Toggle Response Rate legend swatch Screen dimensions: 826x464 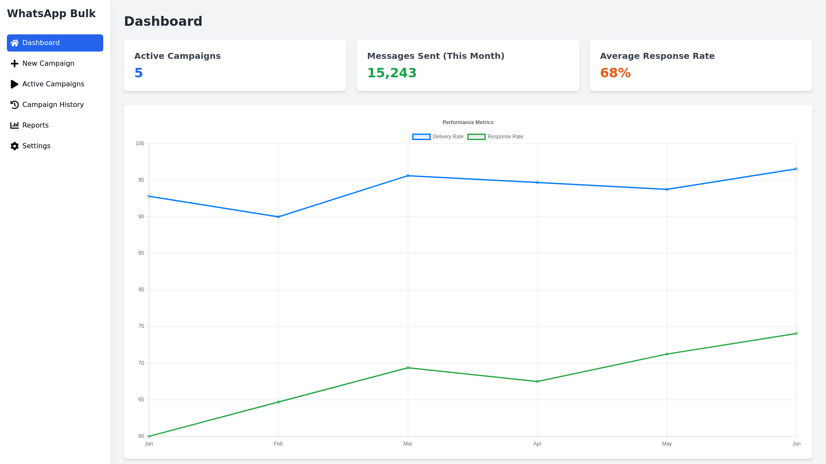(x=476, y=137)
